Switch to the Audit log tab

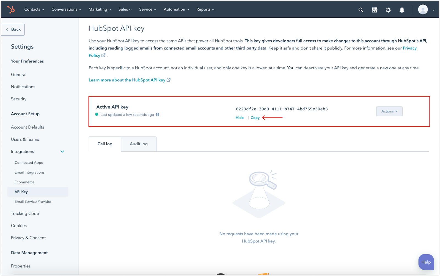(139, 144)
